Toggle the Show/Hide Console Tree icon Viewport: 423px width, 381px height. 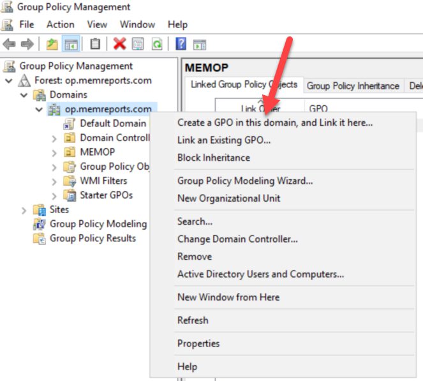(71, 44)
